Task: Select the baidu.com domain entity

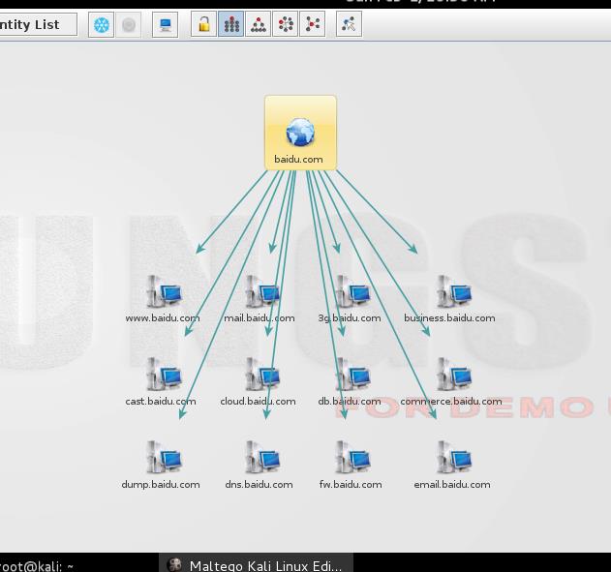Action: point(300,133)
